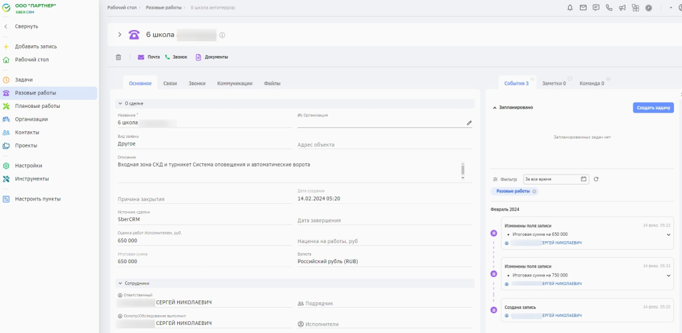Switch to the Коммуникации tab
This screenshot has width=682, height=333.
[234, 83]
